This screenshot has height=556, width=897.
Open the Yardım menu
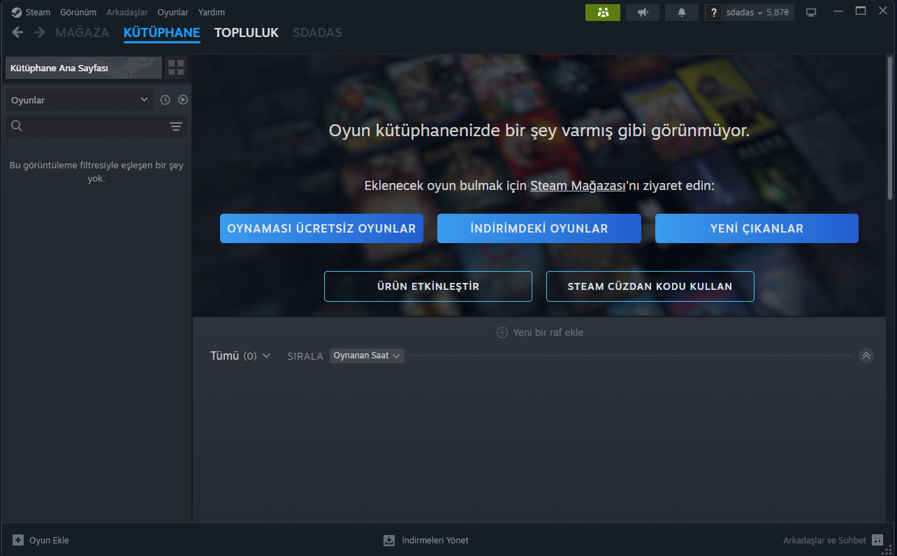point(212,13)
